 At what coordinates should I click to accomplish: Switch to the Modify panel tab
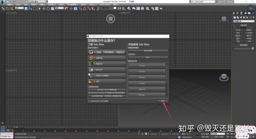238,13
